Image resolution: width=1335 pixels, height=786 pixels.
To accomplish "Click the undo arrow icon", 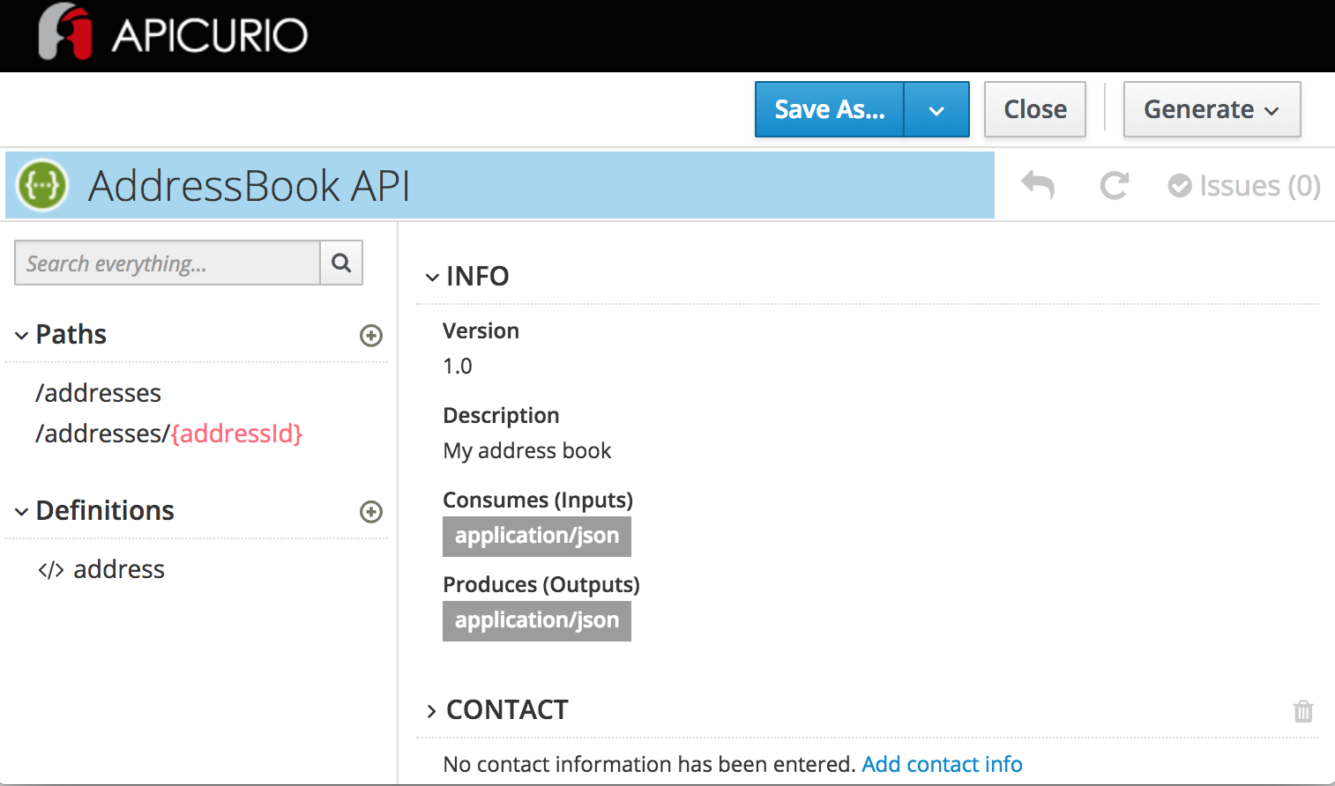I will click(x=1038, y=185).
